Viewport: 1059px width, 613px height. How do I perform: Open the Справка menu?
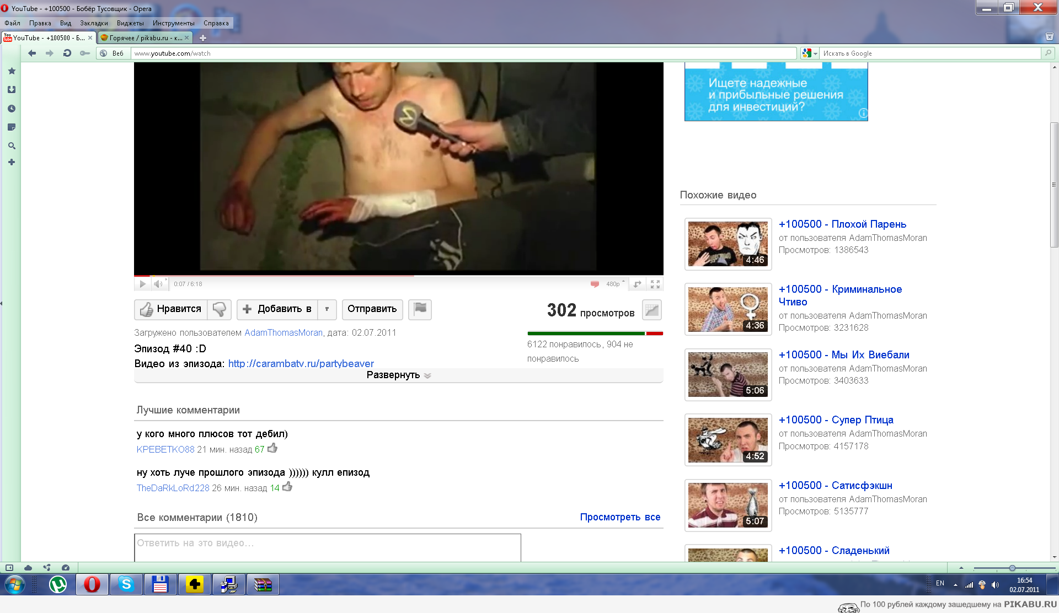pyautogui.click(x=216, y=23)
